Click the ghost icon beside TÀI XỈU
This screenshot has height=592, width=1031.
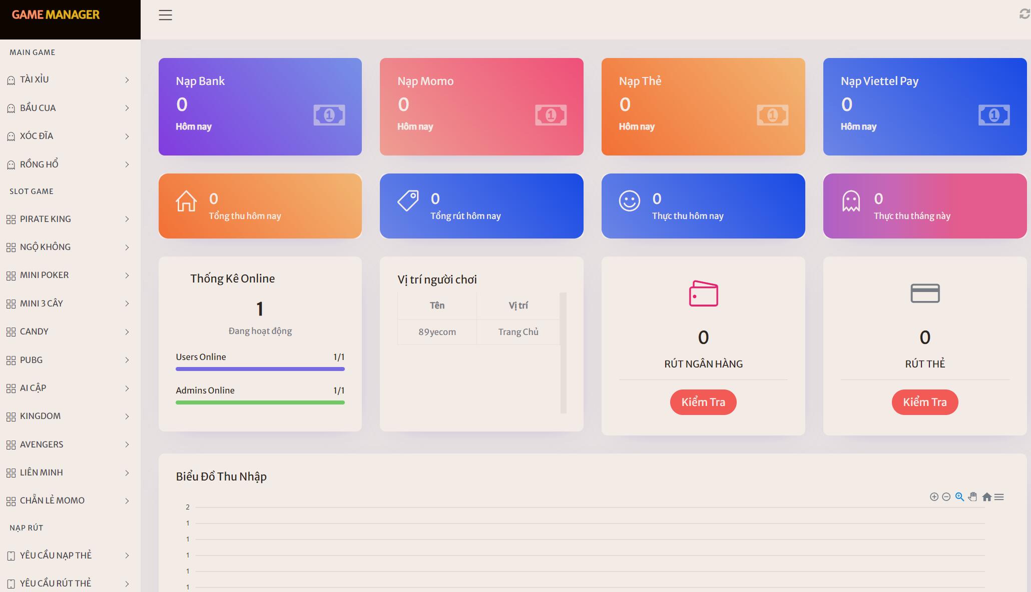click(11, 80)
